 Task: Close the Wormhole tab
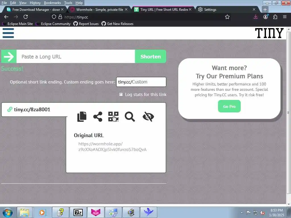click(x=126, y=9)
